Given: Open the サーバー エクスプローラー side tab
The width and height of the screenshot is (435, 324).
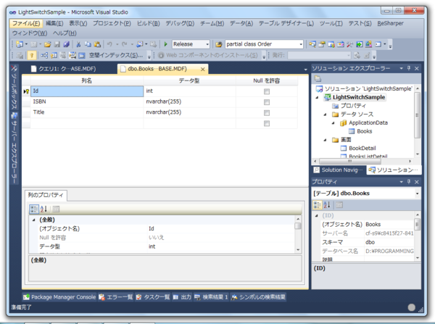Looking at the screenshot, I should pyautogui.click(x=14, y=149).
